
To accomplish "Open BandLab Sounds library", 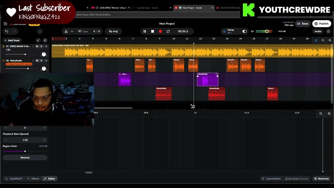I will (296, 179).
